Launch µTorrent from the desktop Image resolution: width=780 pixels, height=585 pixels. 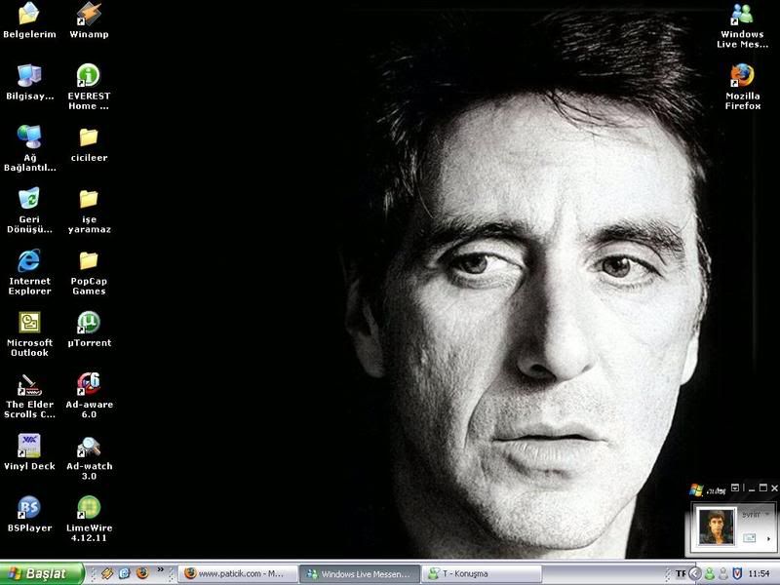tap(89, 323)
